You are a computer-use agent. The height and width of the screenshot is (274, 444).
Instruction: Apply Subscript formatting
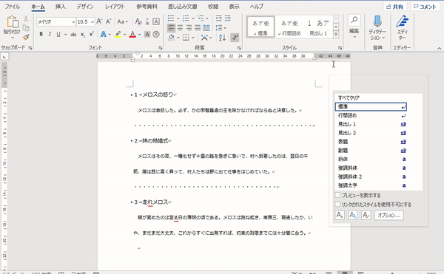(x=82, y=35)
